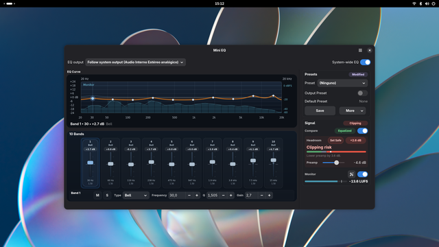Increase Frequency with plus button

[x=197, y=195]
